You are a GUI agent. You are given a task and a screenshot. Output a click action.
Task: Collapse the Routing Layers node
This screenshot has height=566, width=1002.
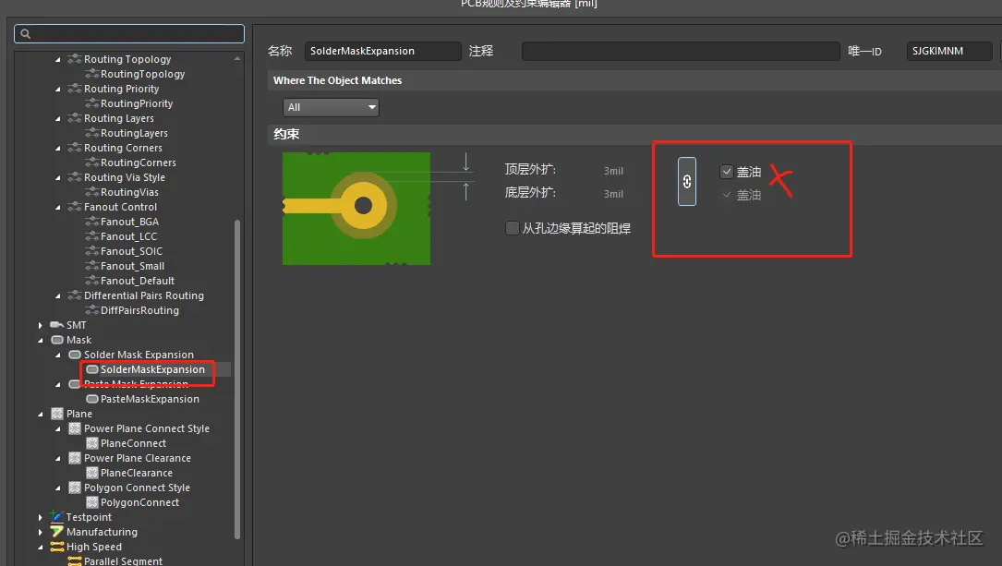pyautogui.click(x=58, y=118)
